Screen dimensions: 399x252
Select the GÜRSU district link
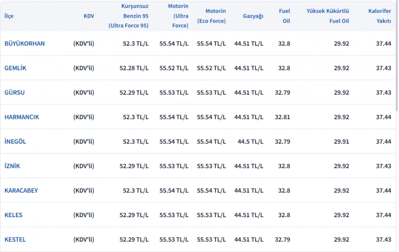click(x=15, y=92)
